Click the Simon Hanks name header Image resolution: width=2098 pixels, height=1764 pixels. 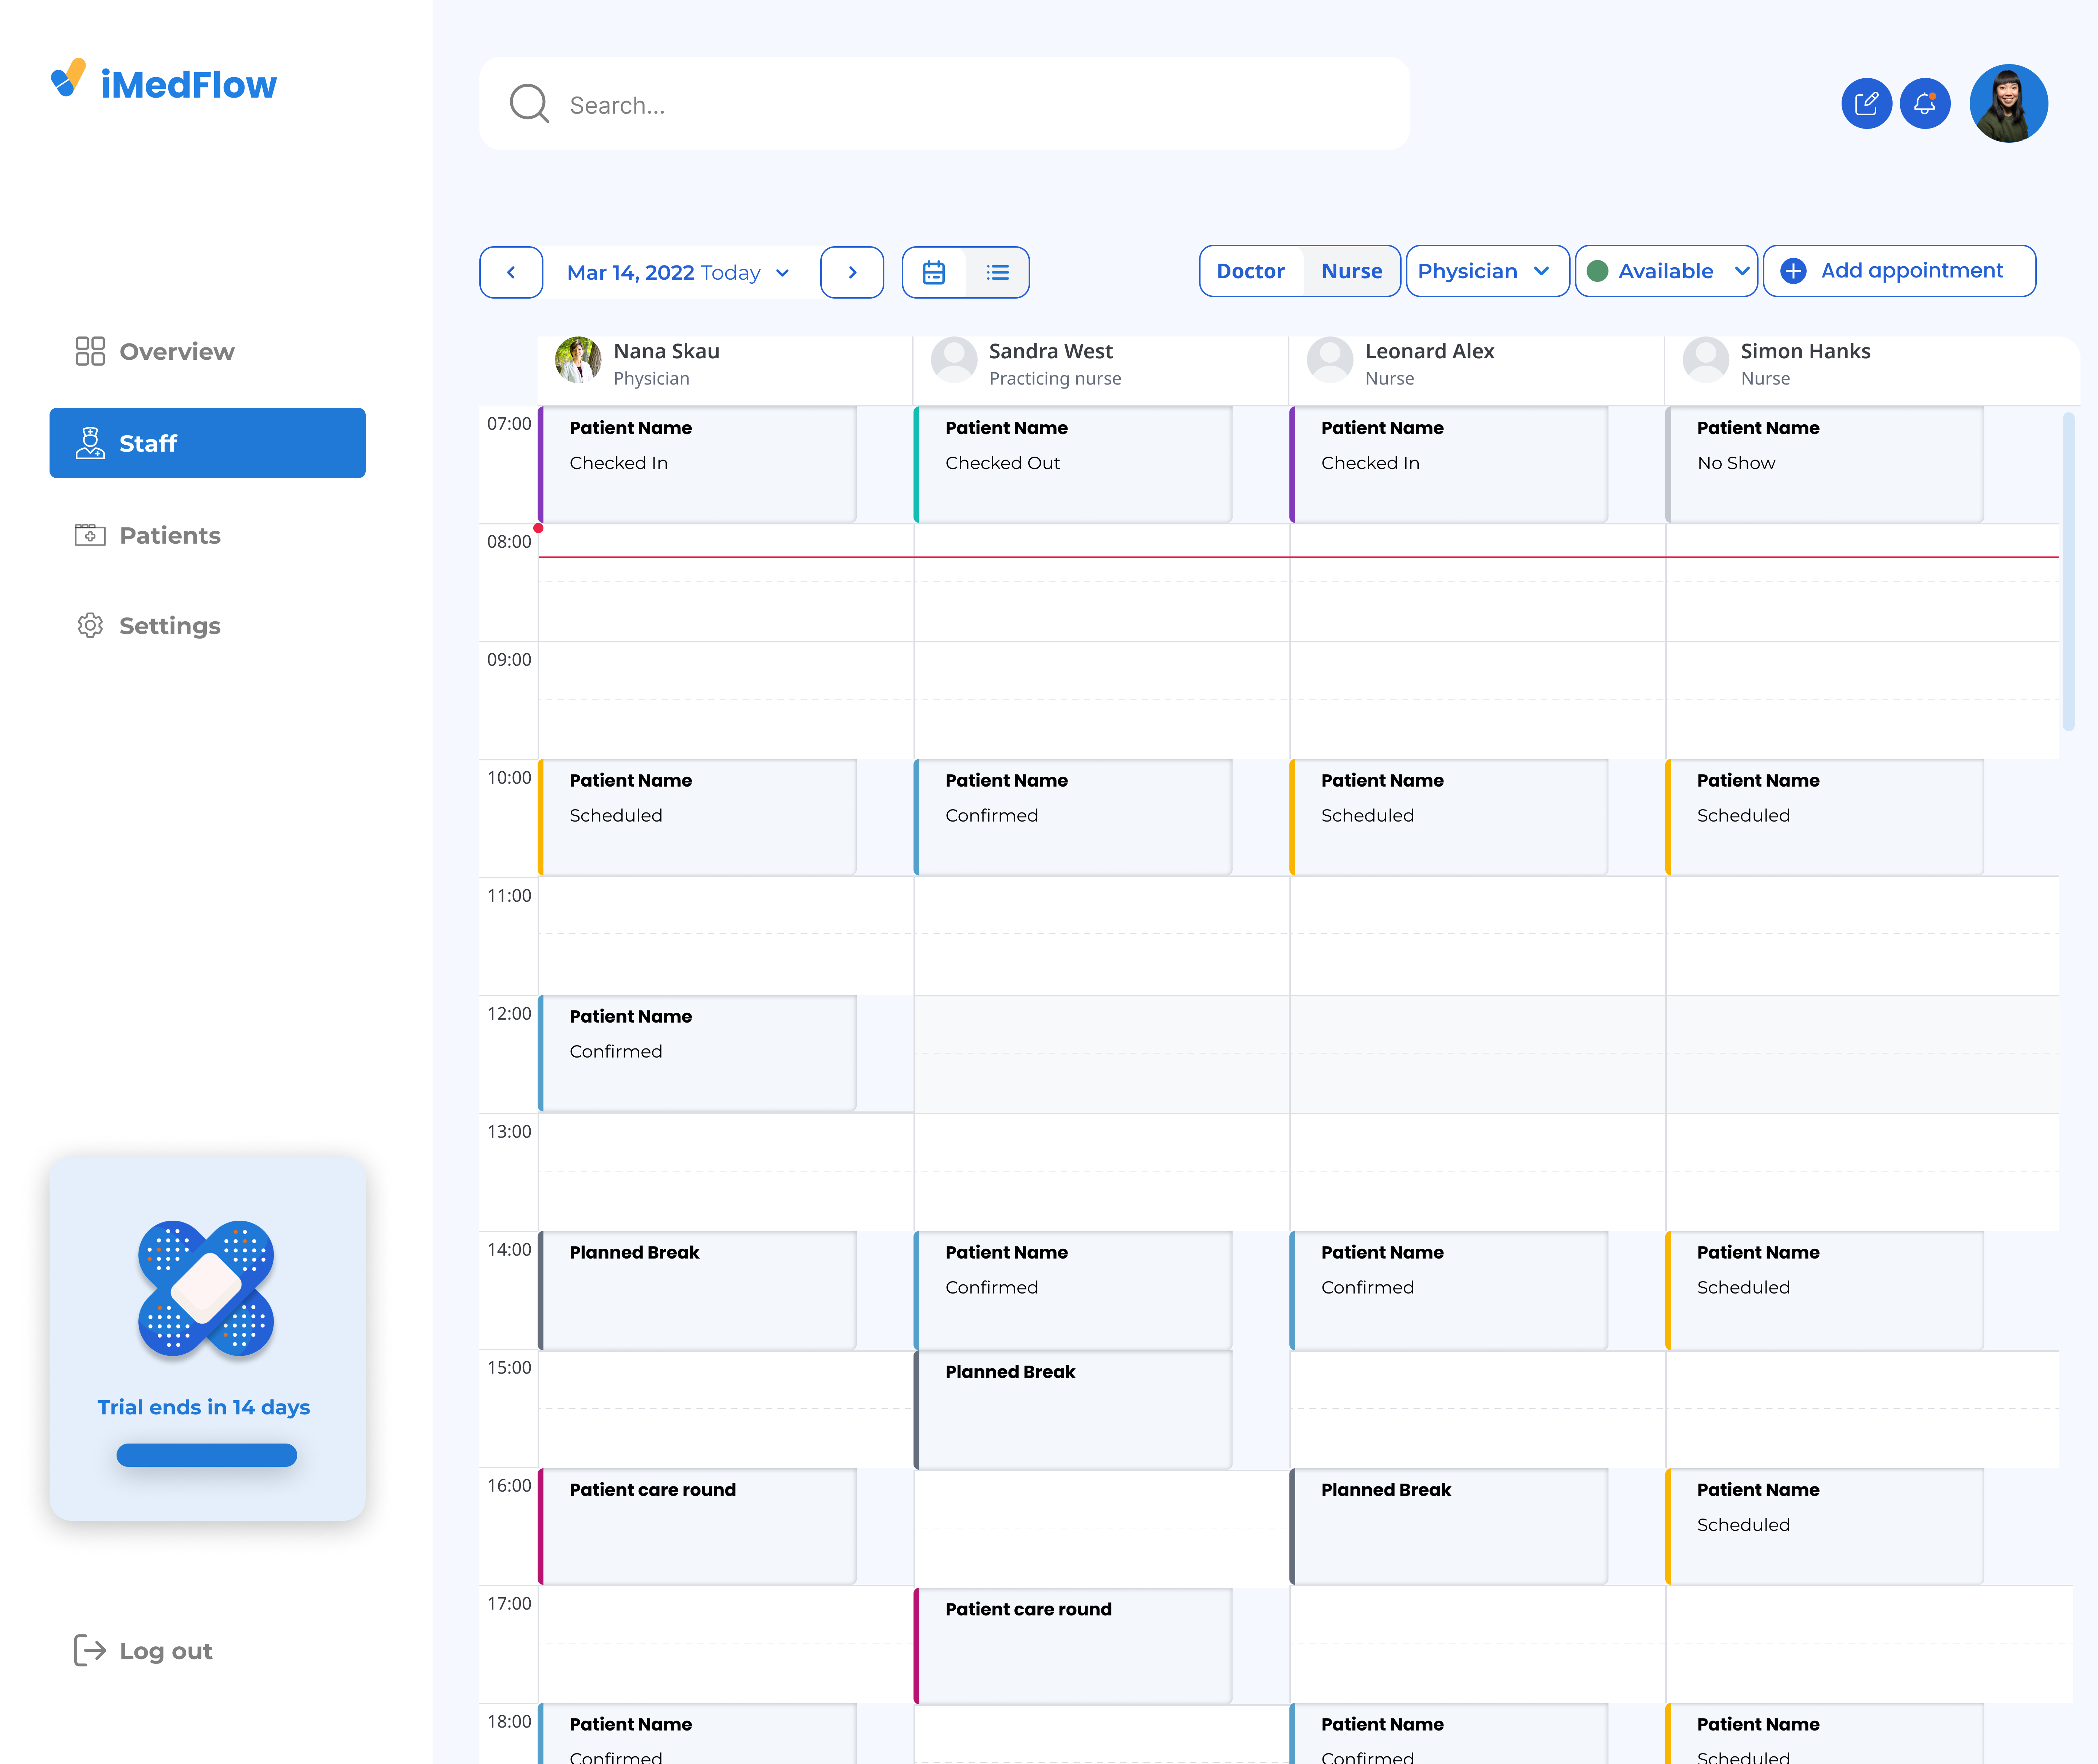point(1805,351)
